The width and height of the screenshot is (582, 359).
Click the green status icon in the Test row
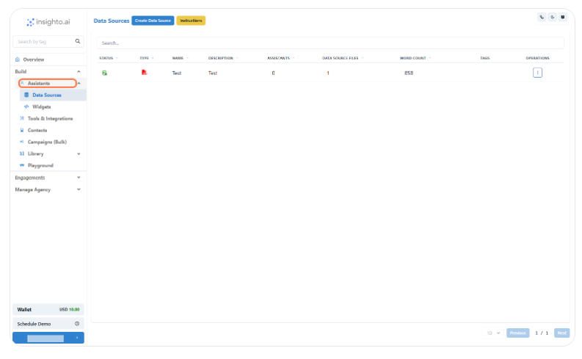coord(105,73)
